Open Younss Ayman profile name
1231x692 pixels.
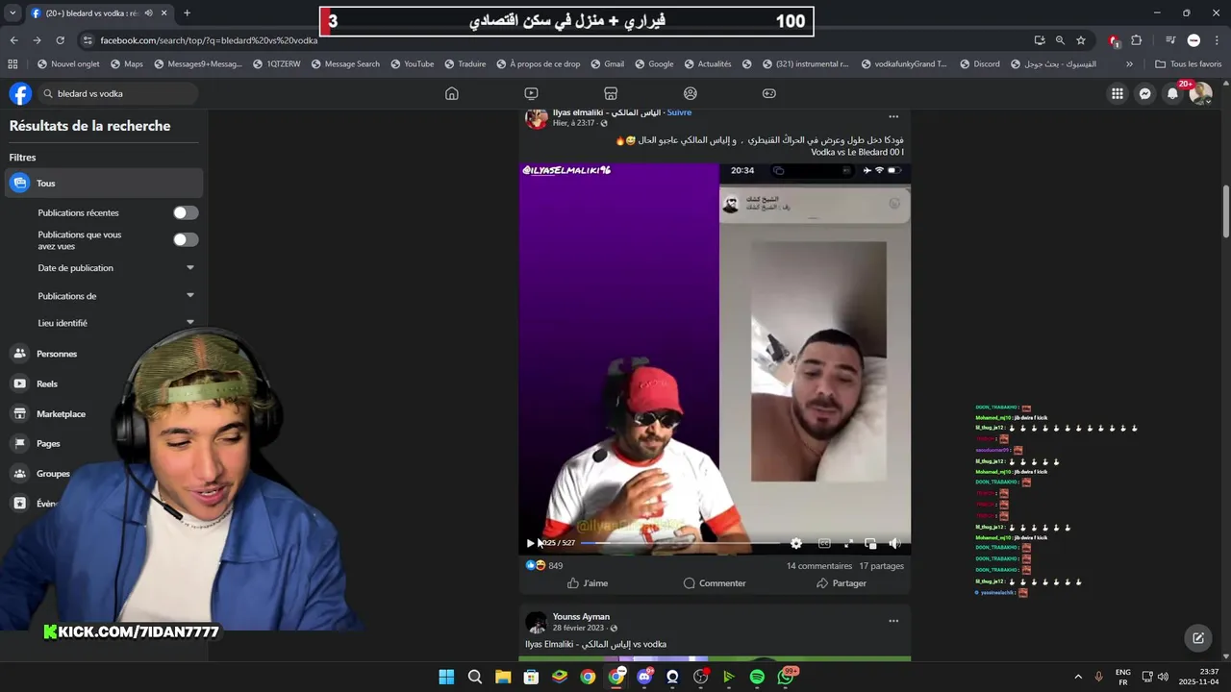581,616
